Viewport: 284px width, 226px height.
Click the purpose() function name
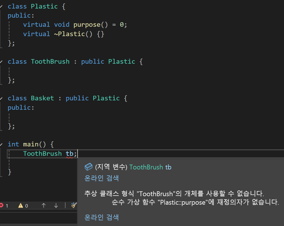pyautogui.click(x=87, y=25)
